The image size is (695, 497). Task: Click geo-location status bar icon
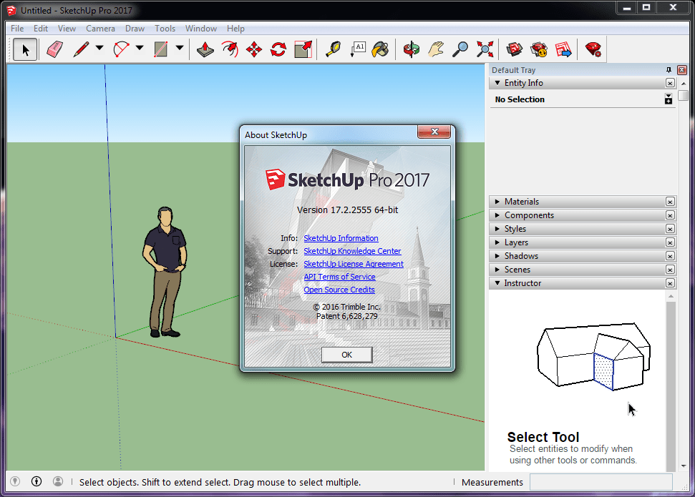(15, 481)
